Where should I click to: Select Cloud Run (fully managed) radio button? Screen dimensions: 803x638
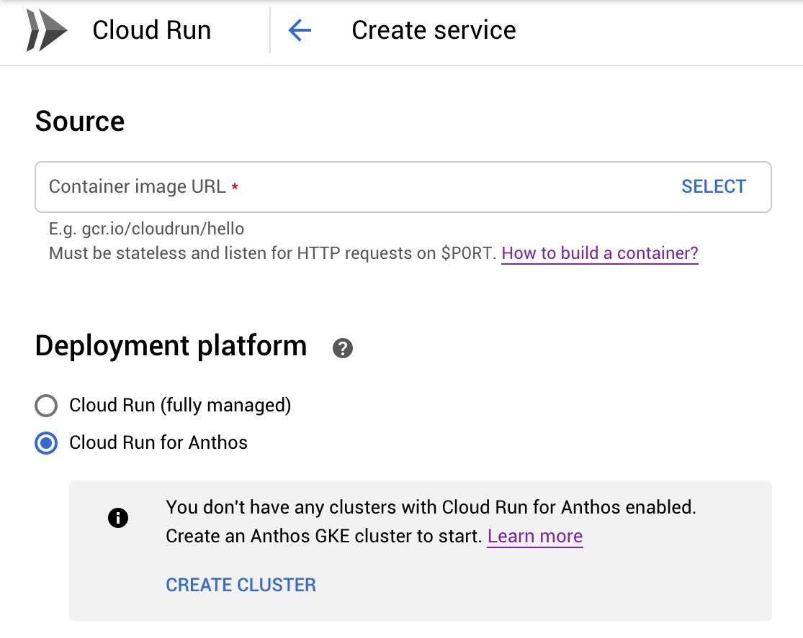click(x=46, y=406)
